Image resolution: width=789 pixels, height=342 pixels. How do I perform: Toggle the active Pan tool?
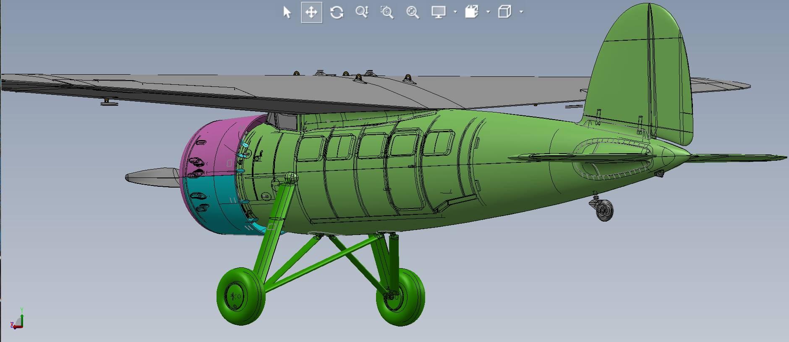point(311,12)
